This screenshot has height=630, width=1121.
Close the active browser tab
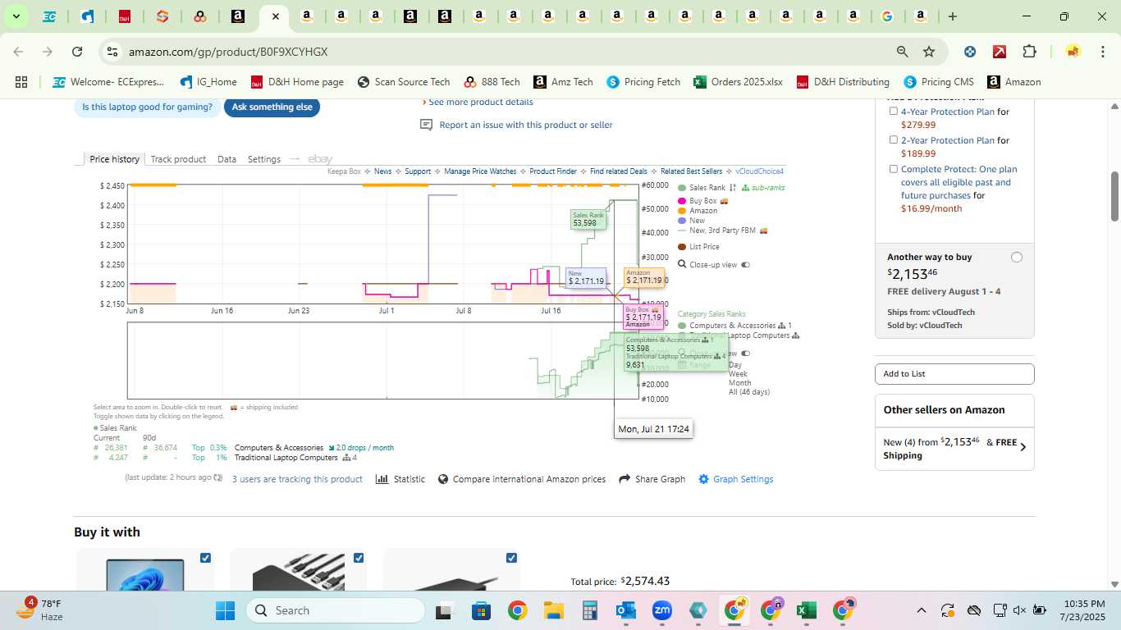coord(276,16)
